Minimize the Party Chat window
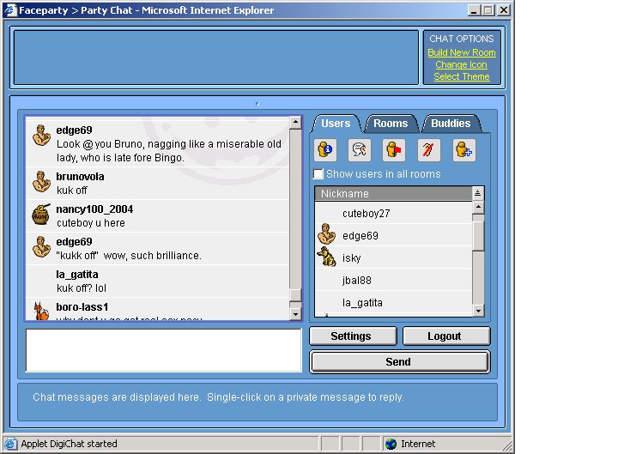The image size is (630, 454). pos(474,10)
